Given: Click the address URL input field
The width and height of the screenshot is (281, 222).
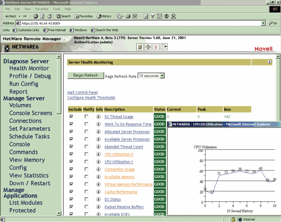Looking at the screenshot, I should (139, 23).
